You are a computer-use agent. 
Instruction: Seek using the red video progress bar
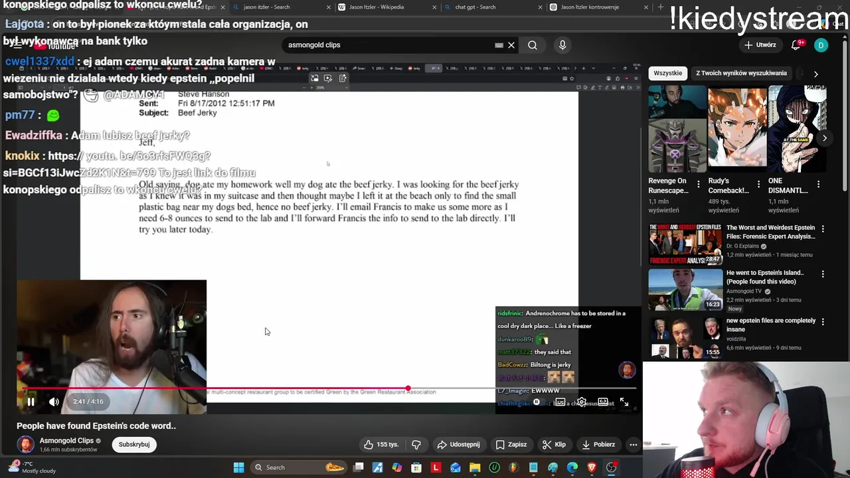point(329,388)
